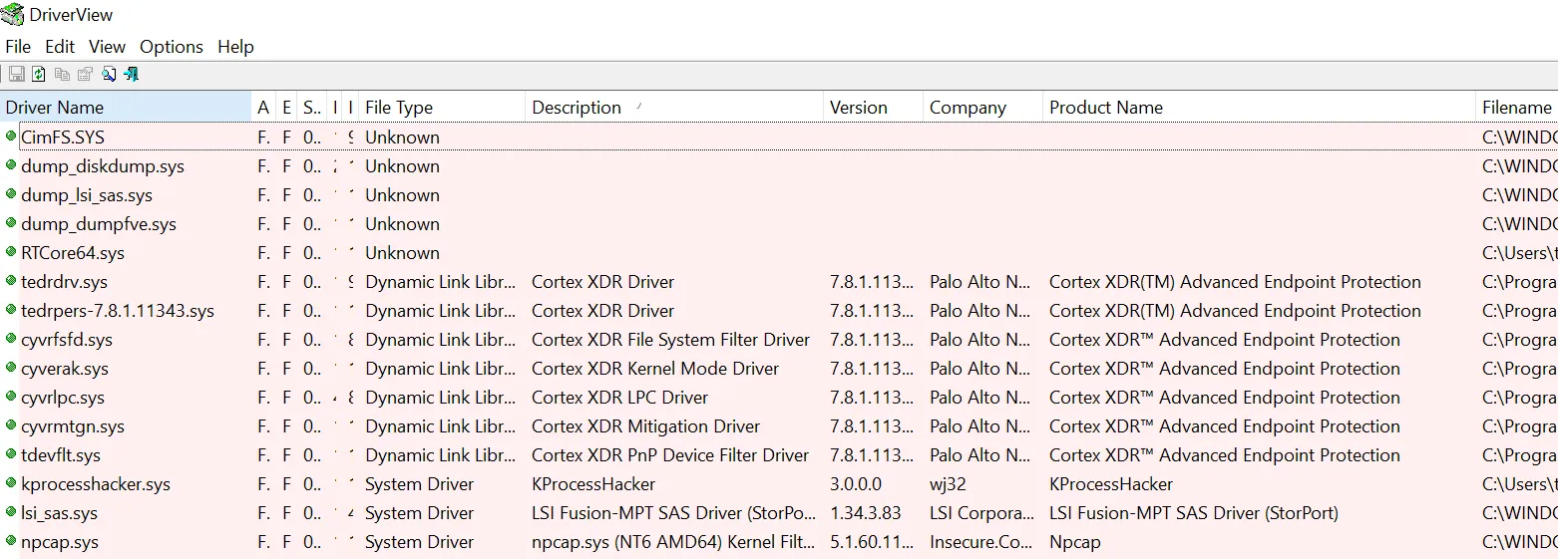This screenshot has width=1558, height=559.
Task: Select the npcap.sys driver row
Action: [x=60, y=542]
